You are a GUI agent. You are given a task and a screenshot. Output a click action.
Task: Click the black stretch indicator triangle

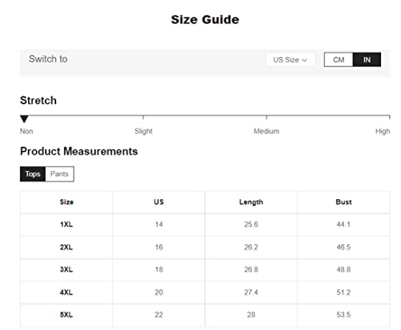click(24, 119)
